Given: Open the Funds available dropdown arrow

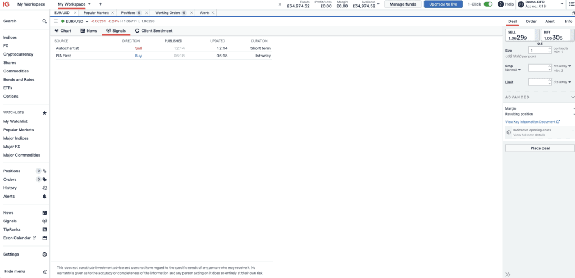Looking at the screenshot, I should pyautogui.click(x=378, y=4).
